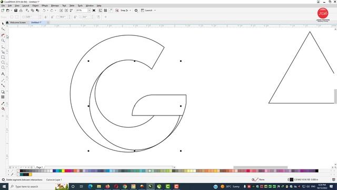This screenshot has height=190, width=337.
Task: Switch to the Untitled-1 document tab
Action: 36,22
